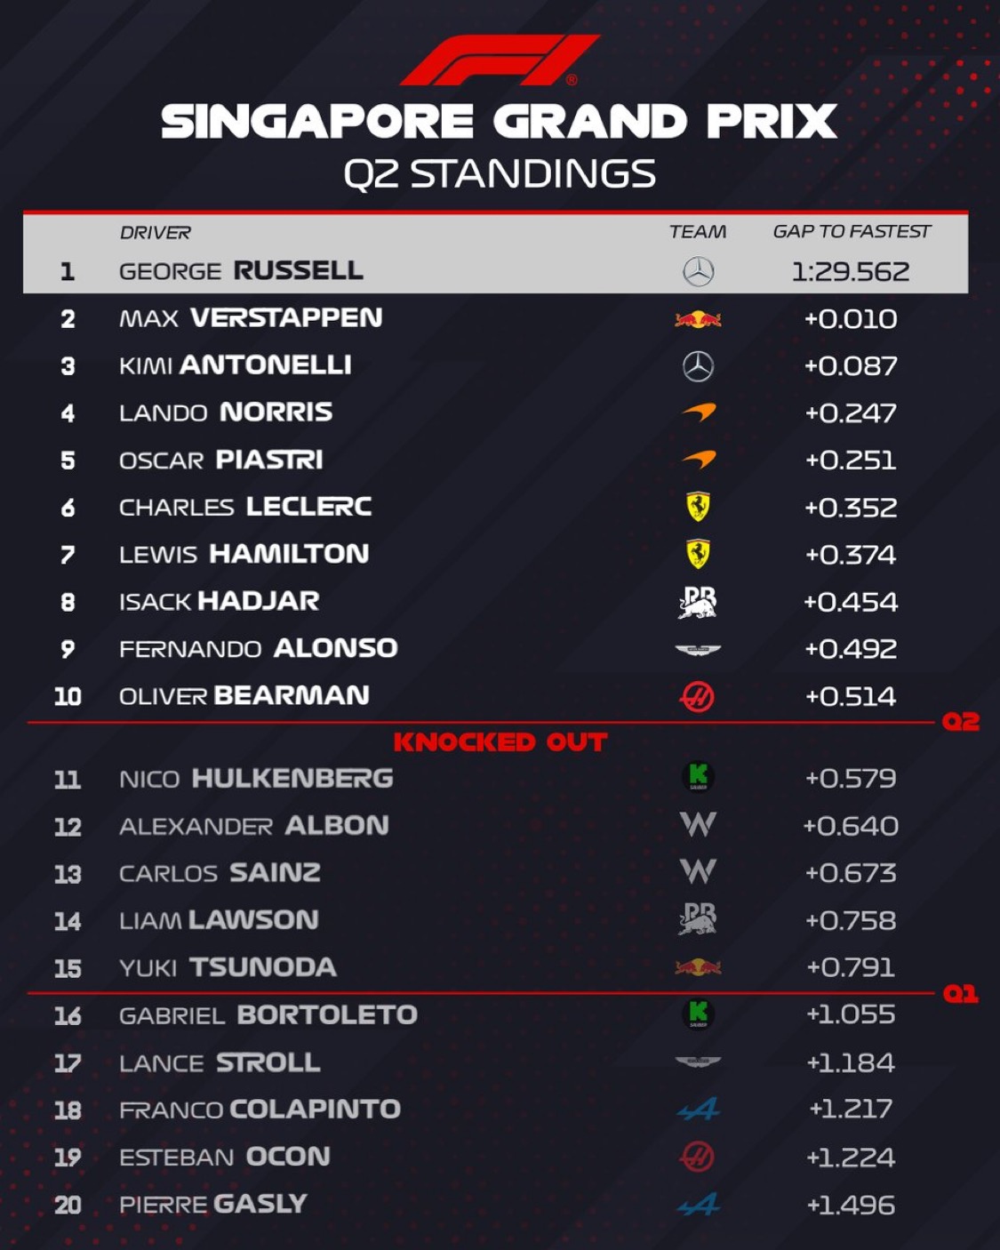Click the Knocked Out label

pos(500,742)
